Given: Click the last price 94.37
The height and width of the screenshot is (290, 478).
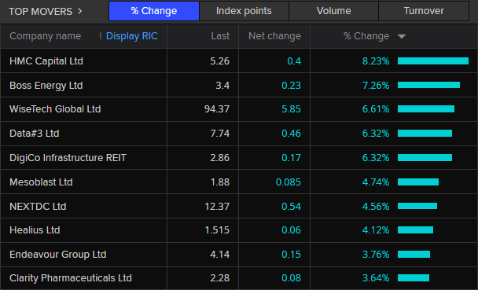Looking at the screenshot, I should pos(217,108).
